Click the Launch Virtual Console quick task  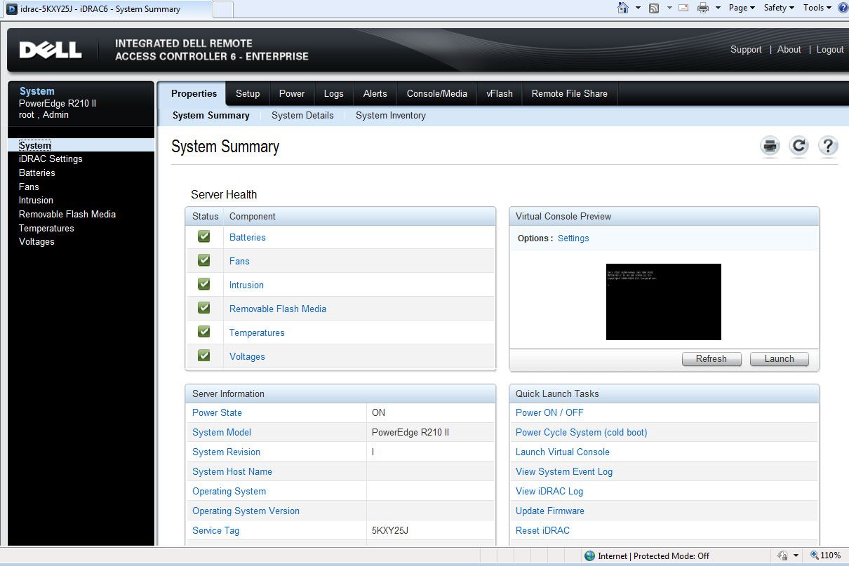(563, 452)
